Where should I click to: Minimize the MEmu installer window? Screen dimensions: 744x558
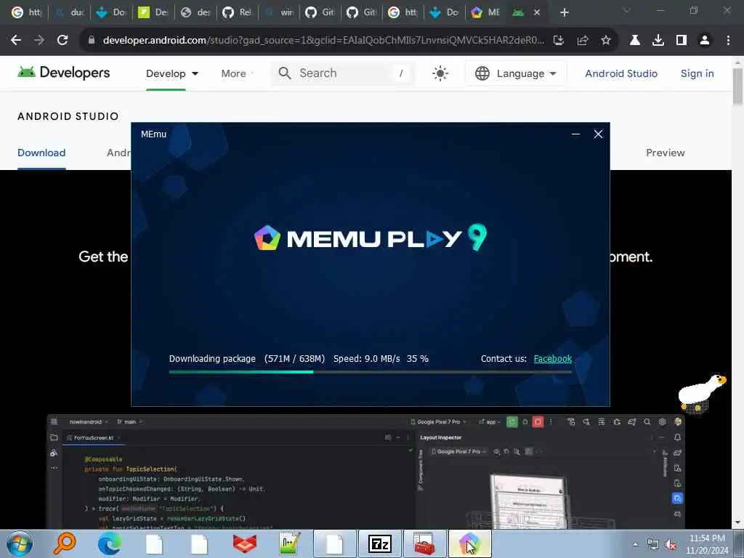(575, 134)
